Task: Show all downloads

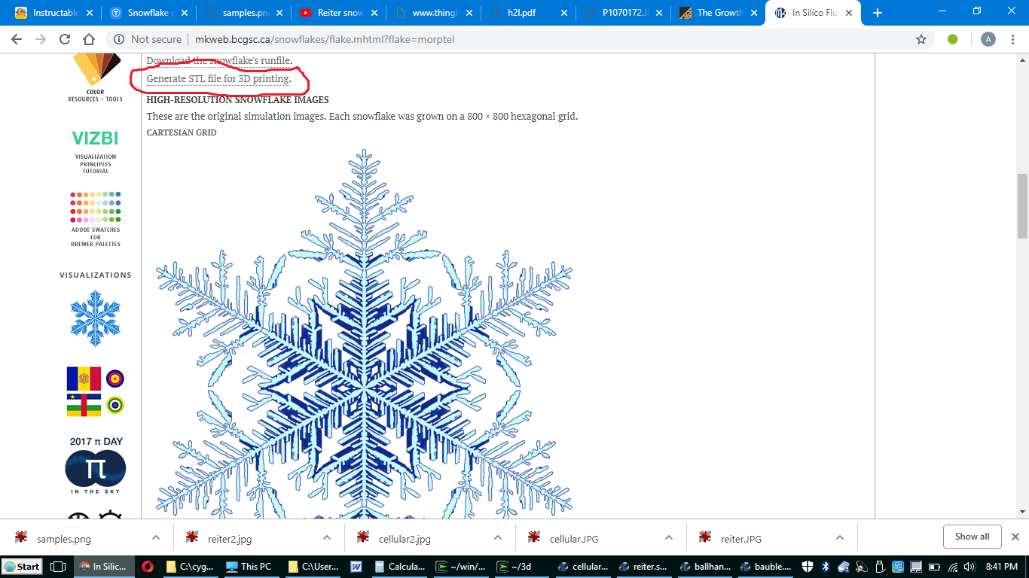Action: click(972, 537)
